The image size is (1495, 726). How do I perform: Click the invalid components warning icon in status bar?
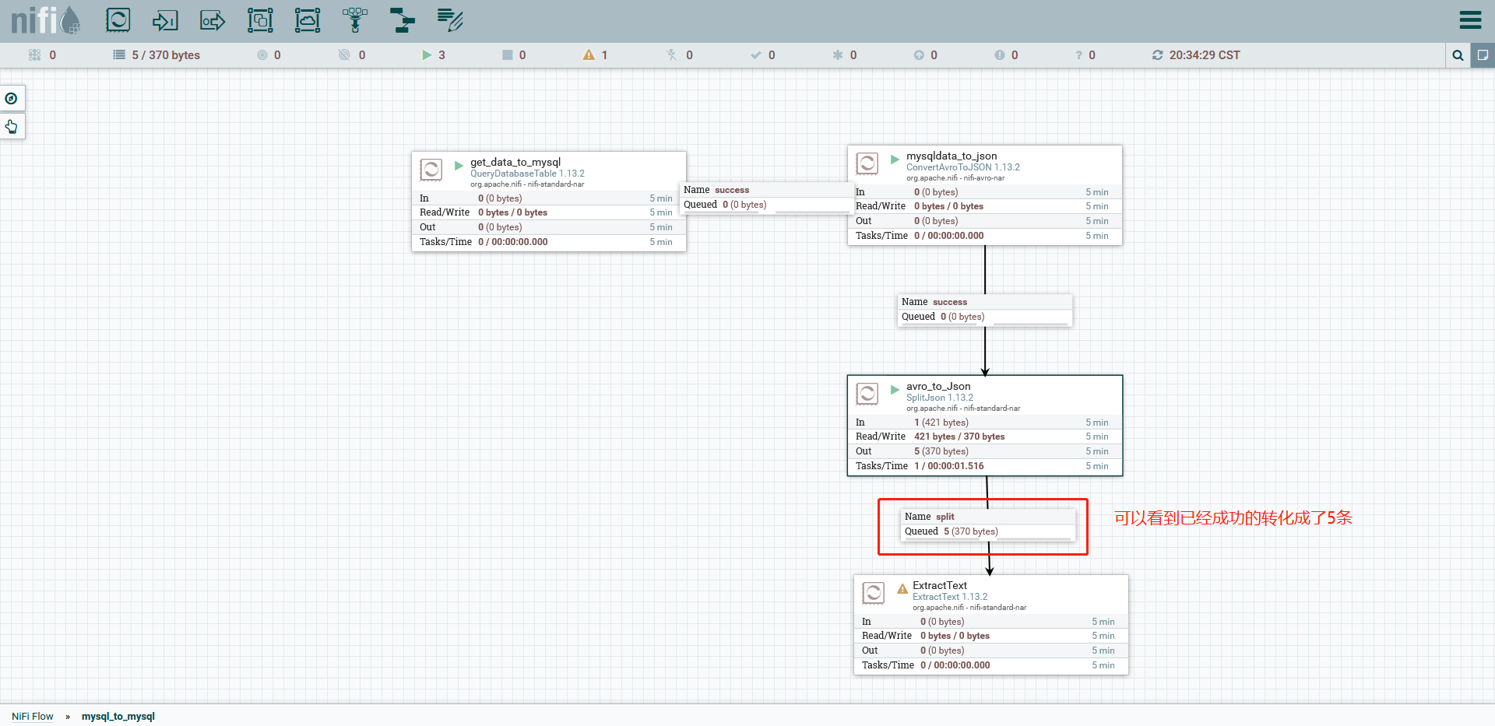coord(589,55)
